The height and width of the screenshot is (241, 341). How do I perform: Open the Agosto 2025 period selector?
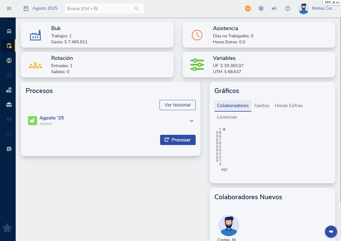41,8
